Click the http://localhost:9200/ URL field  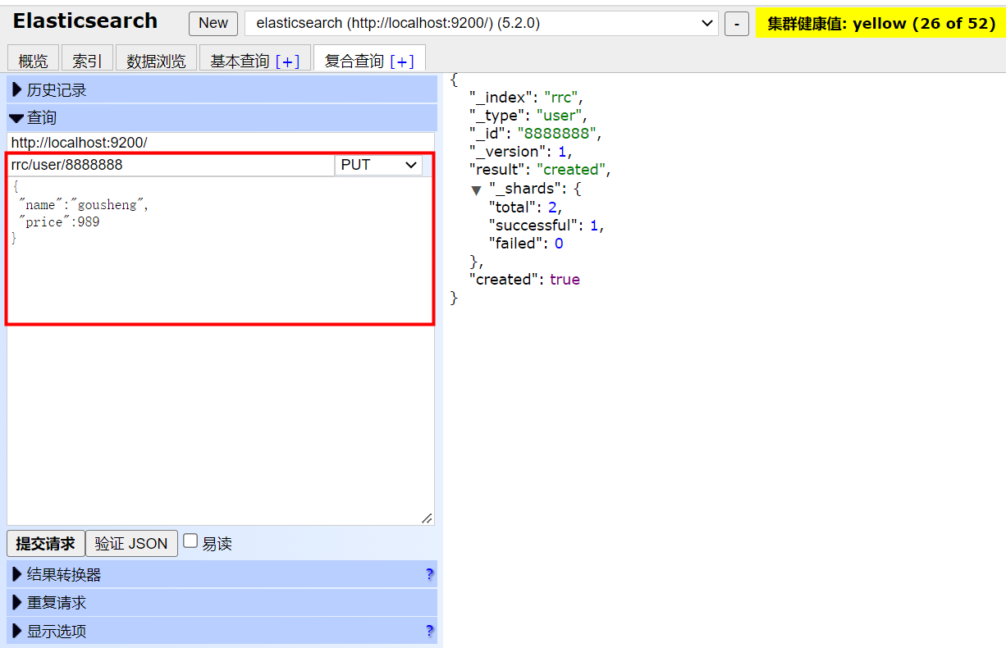click(x=221, y=143)
